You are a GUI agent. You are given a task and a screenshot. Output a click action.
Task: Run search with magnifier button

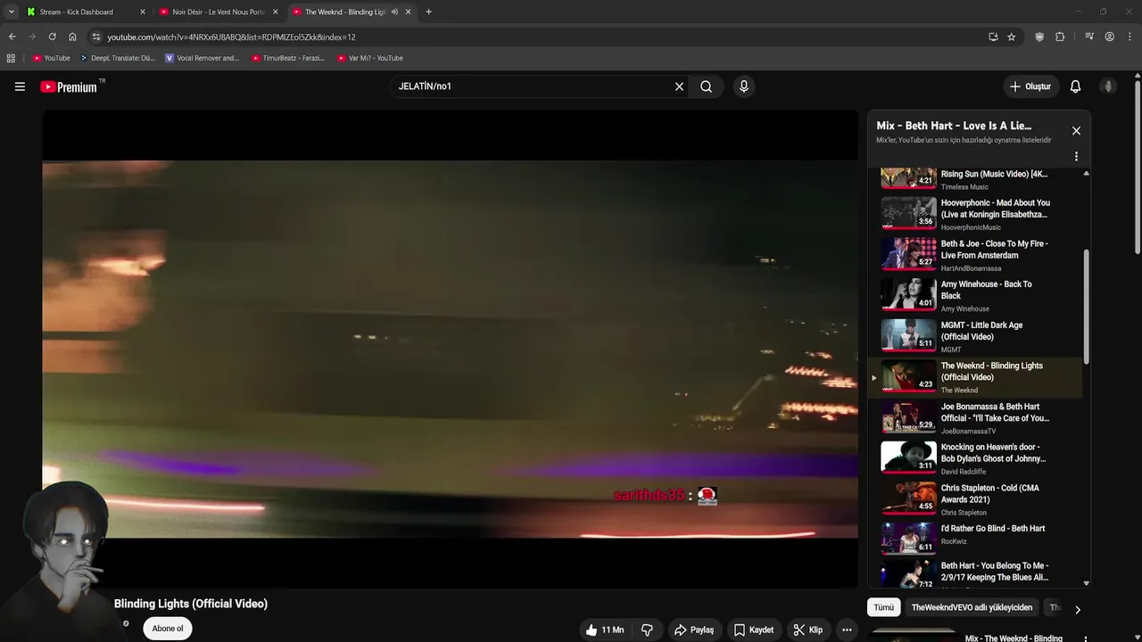click(x=706, y=86)
